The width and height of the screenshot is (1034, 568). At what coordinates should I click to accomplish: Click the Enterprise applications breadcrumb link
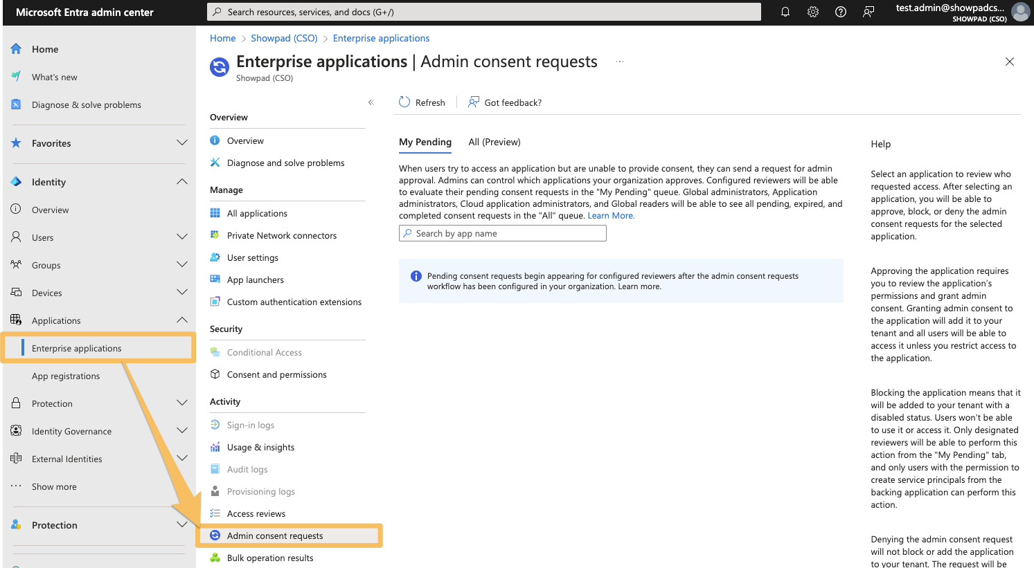(x=381, y=38)
